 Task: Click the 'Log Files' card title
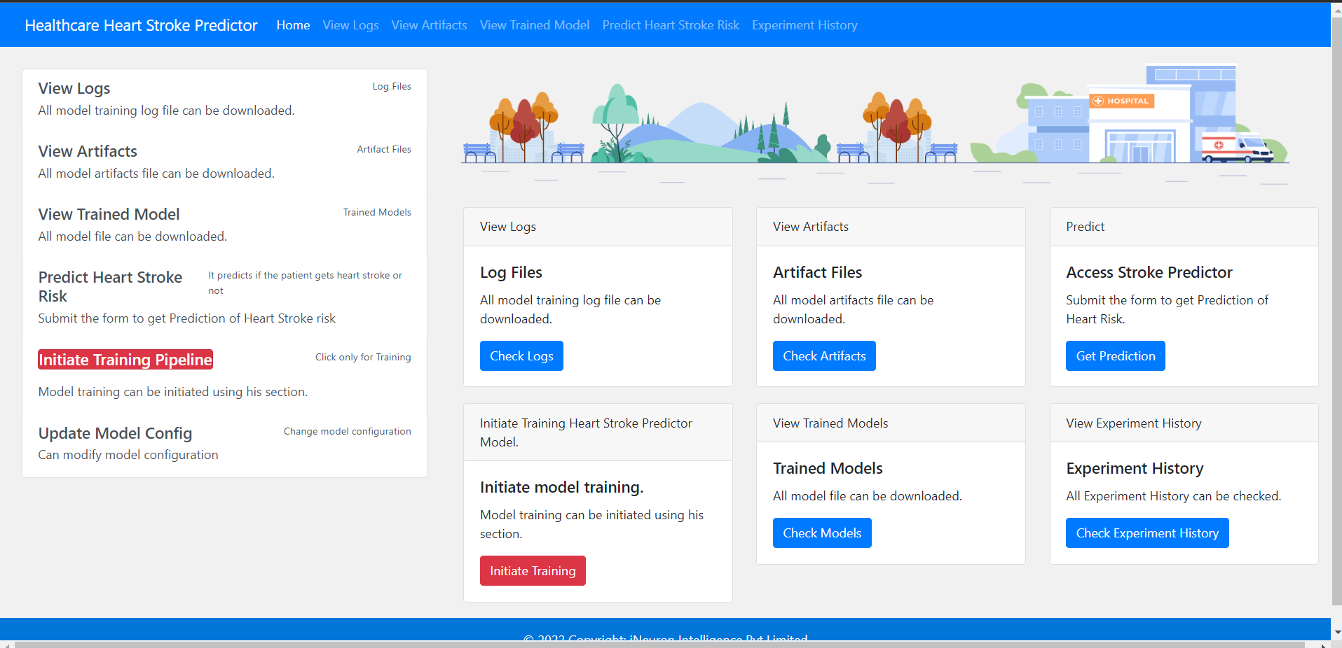tap(511, 272)
